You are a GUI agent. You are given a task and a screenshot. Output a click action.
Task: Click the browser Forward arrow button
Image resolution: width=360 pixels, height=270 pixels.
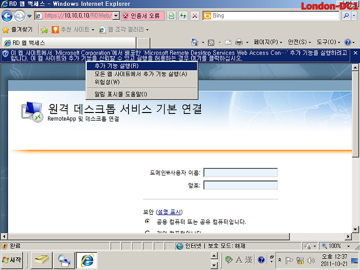[x=19, y=16]
